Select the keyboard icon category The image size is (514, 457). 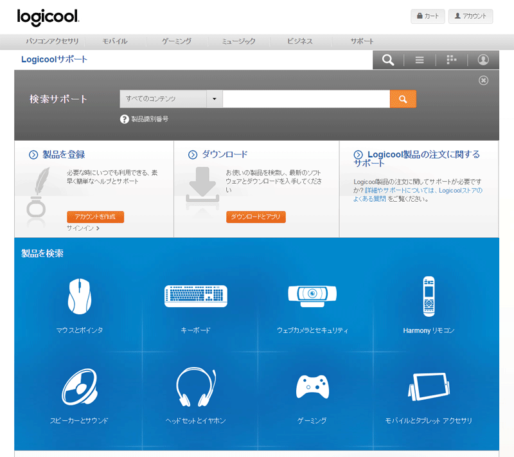[x=196, y=296]
